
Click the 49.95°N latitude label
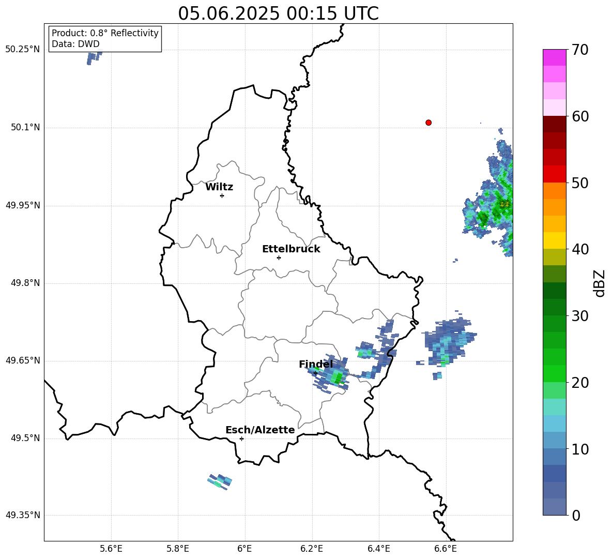(23, 205)
